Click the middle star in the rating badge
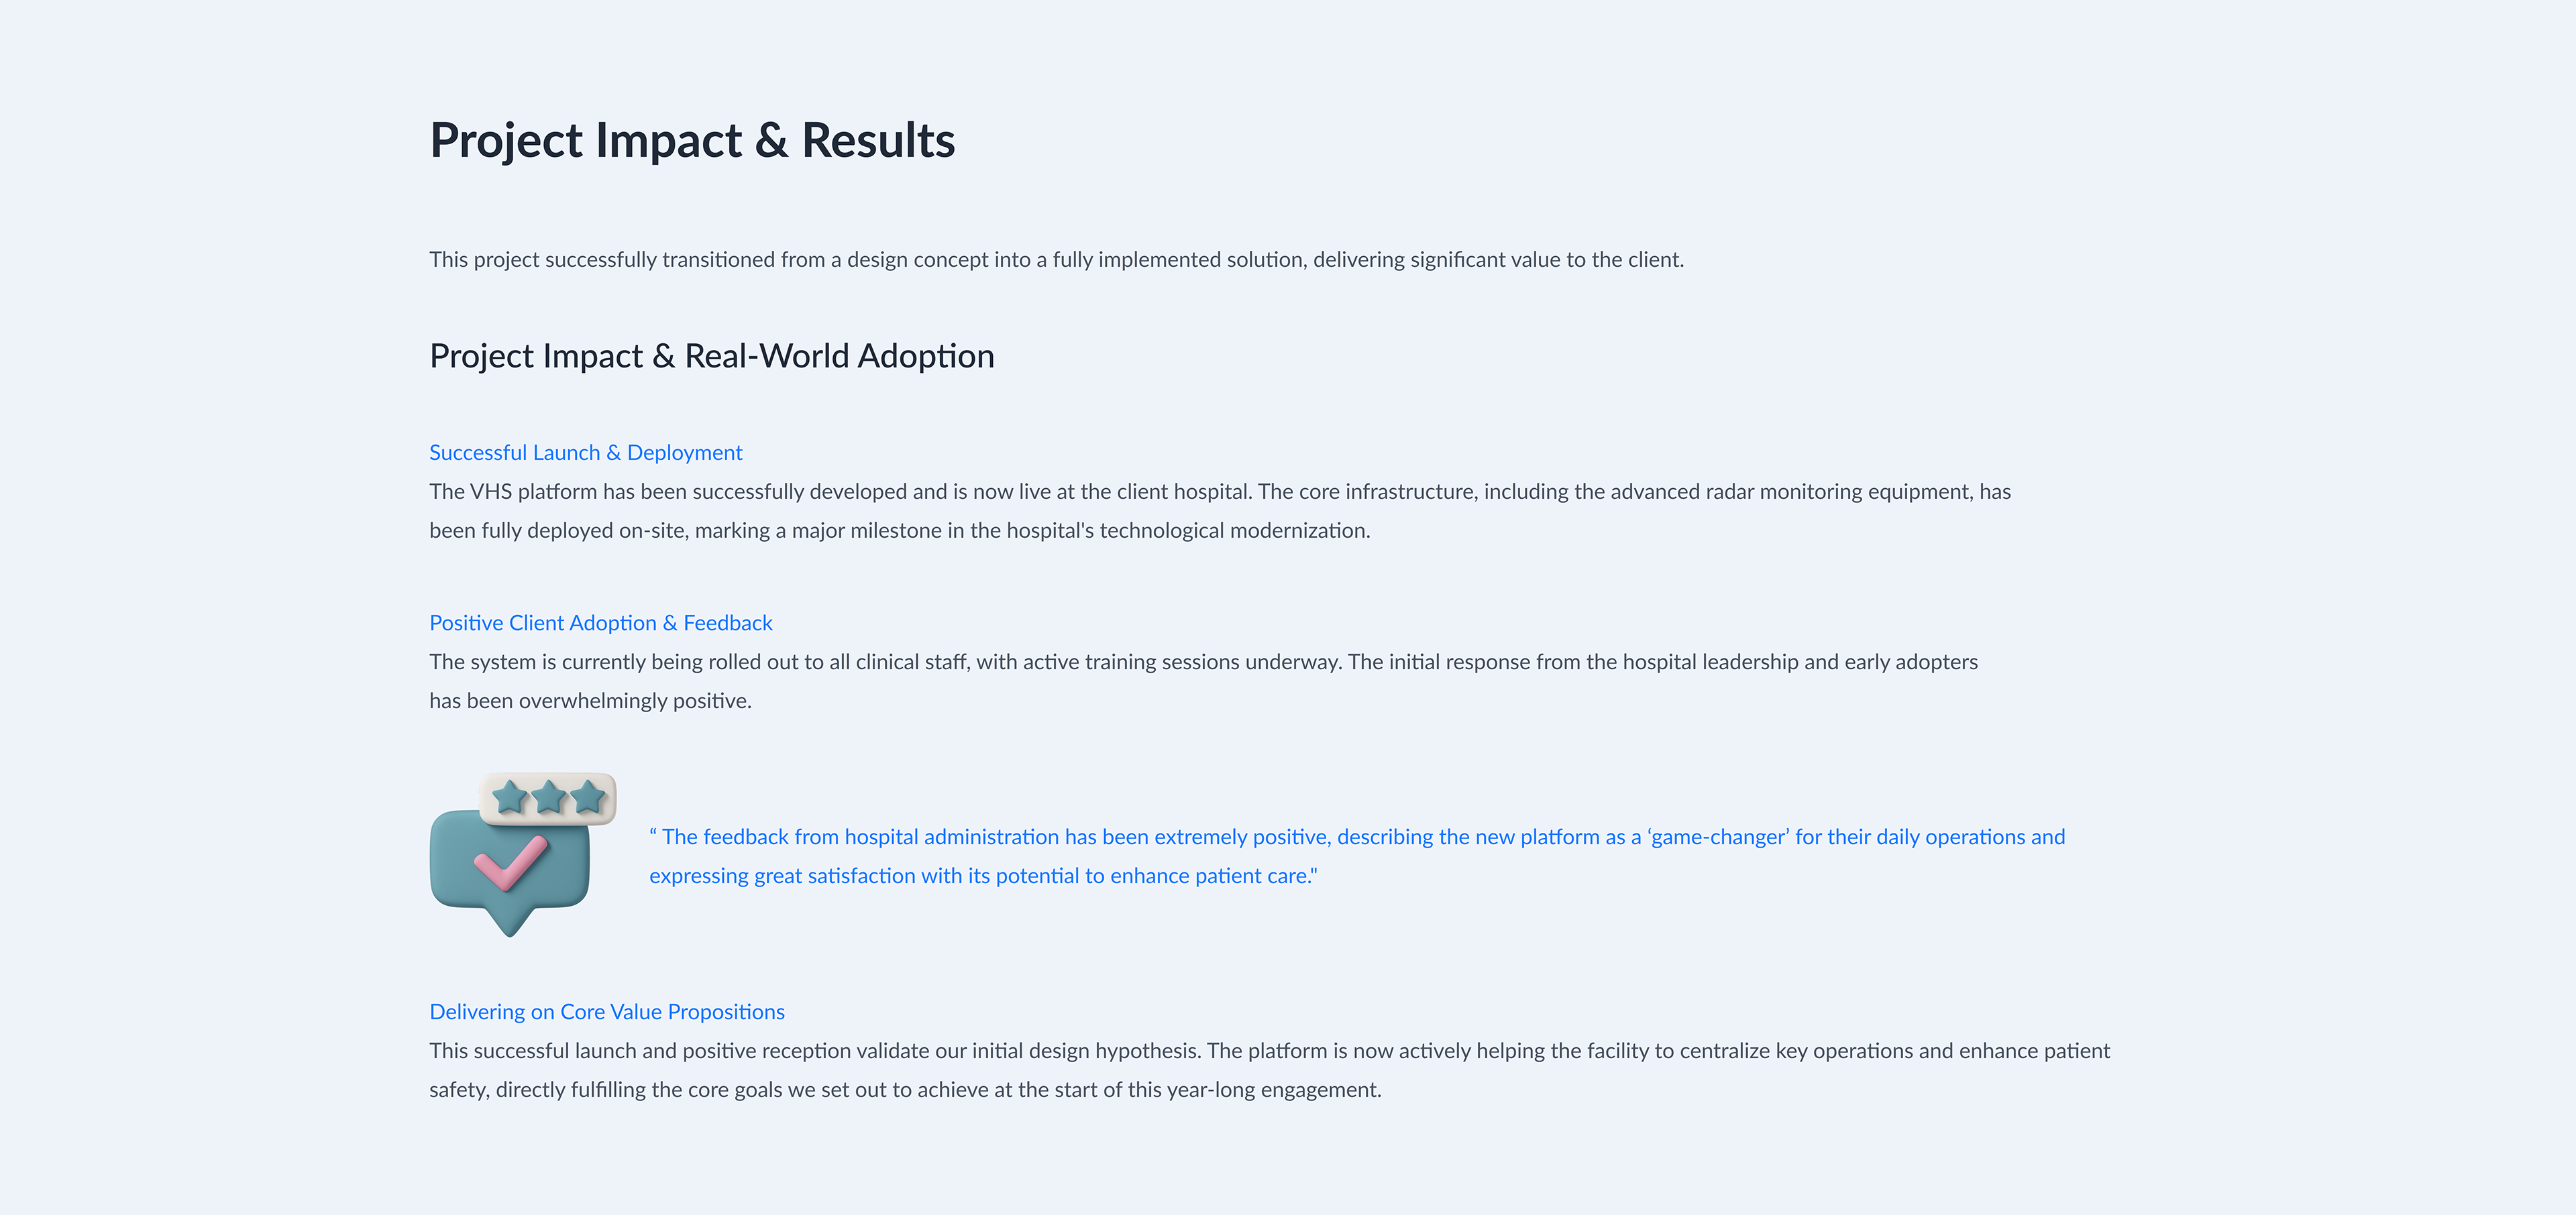Image resolution: width=2576 pixels, height=1215 pixels. [549, 797]
